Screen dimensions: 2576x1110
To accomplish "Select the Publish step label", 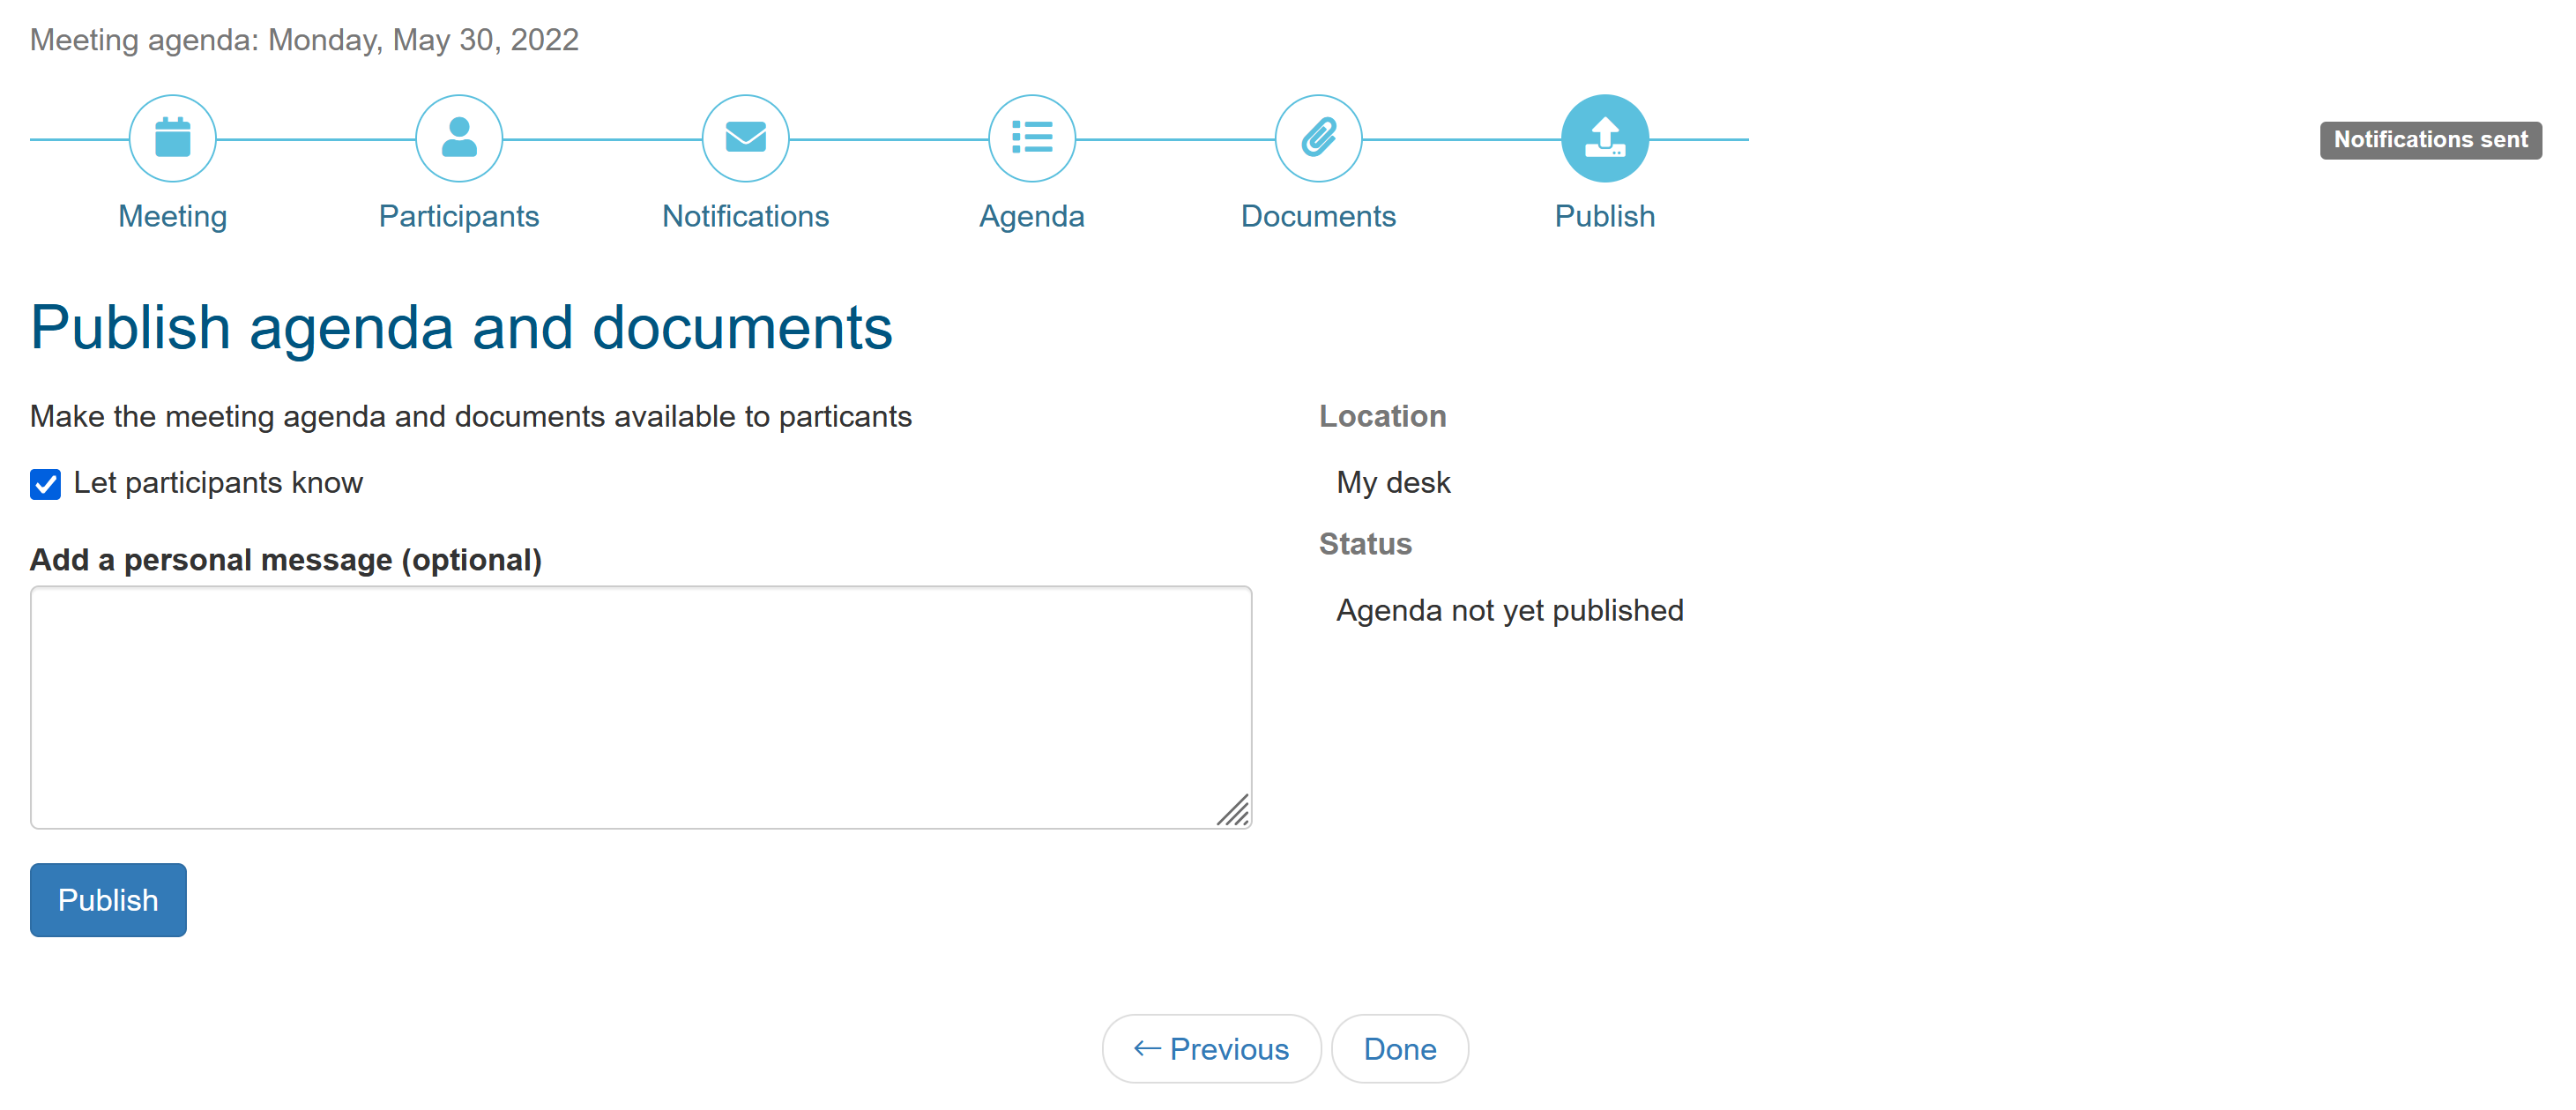I will pos(1604,216).
